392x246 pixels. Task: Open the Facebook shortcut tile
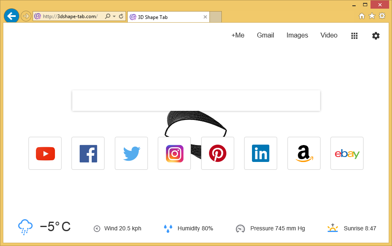tap(88, 153)
